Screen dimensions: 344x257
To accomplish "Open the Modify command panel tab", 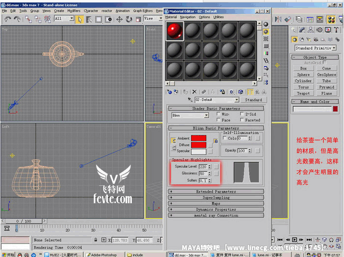I will [x=302, y=30].
